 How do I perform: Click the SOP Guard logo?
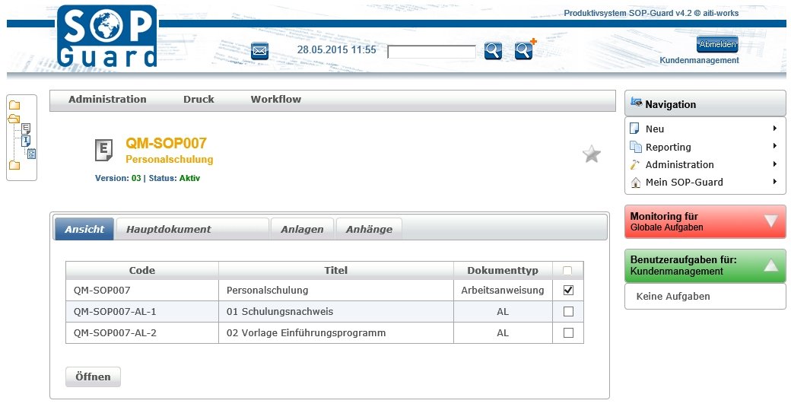[107, 37]
